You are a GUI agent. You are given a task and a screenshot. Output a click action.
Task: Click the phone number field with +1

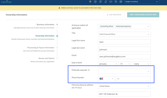[x=133, y=79]
